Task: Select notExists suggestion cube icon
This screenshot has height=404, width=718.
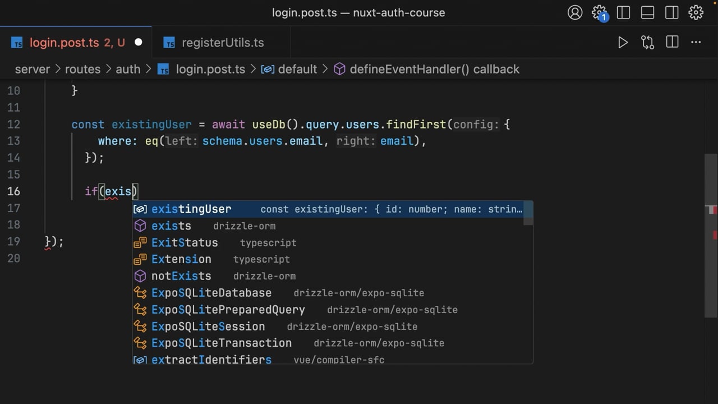Action: click(x=140, y=276)
